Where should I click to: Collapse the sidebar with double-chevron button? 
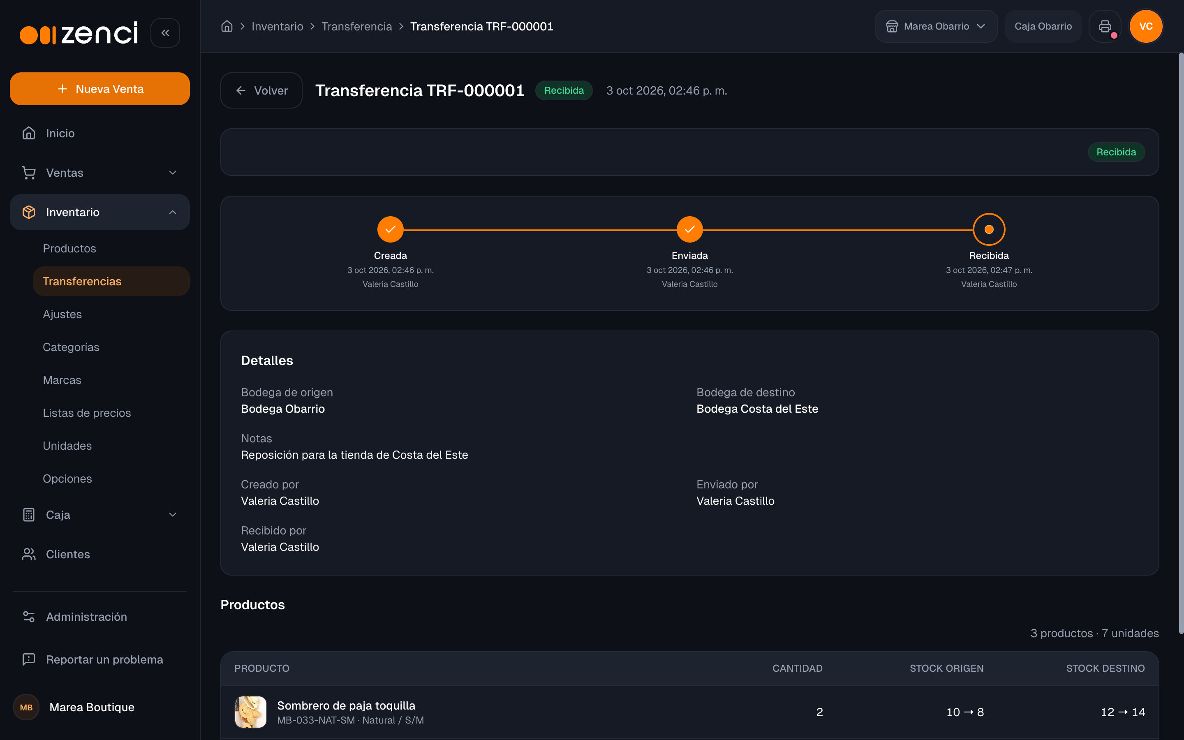coord(165,33)
